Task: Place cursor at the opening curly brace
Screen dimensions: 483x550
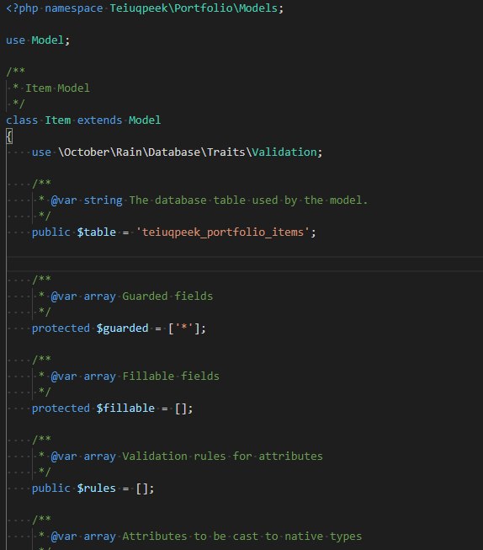Action: point(9,136)
